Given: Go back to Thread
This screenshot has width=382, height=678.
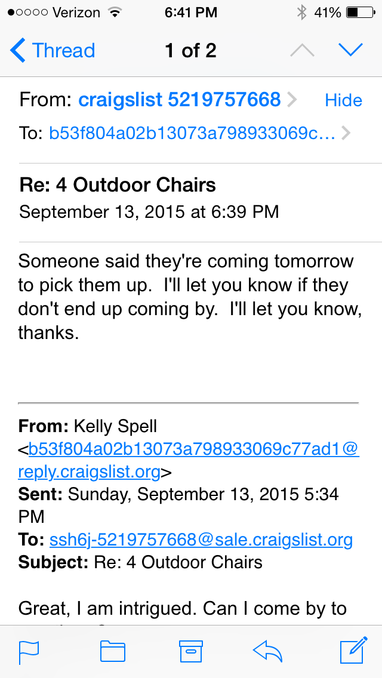Looking at the screenshot, I should point(53,51).
